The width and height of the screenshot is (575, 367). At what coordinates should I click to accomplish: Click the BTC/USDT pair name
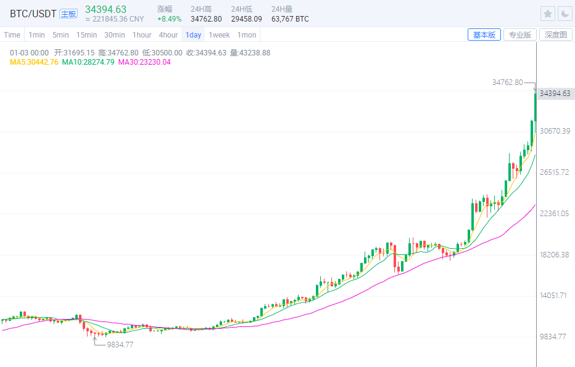[33, 14]
